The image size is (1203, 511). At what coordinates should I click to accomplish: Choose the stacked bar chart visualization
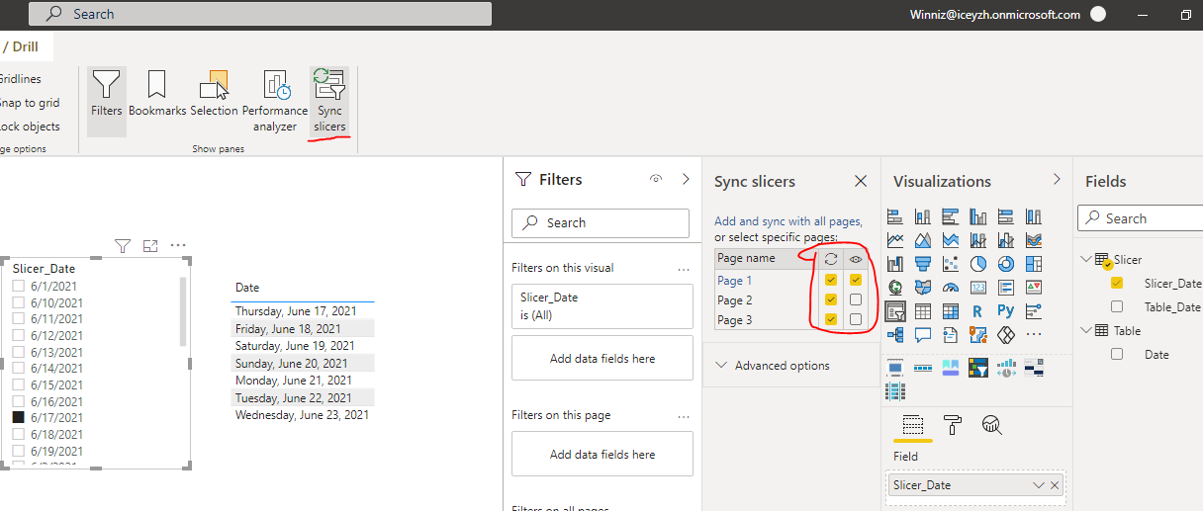click(895, 216)
